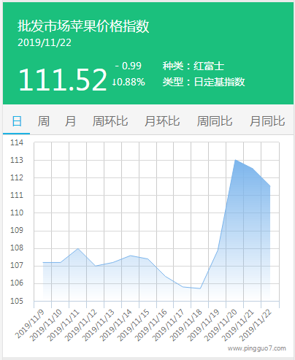Switch to the 月 monthly tab
295x360 pixels.
pos(70,121)
